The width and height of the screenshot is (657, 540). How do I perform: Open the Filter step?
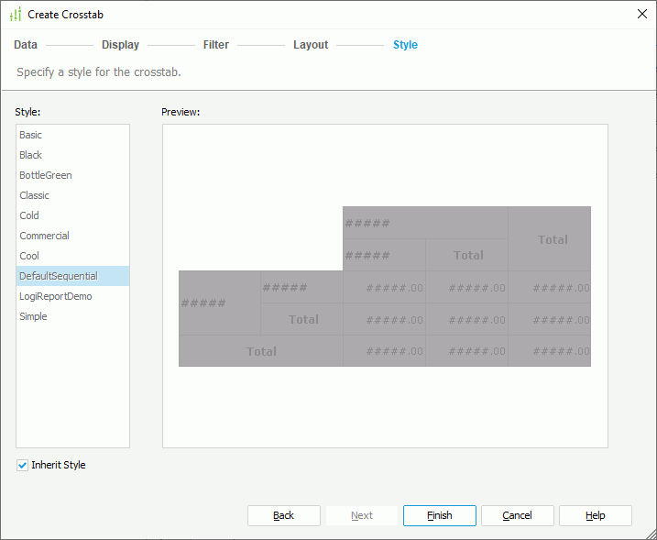[x=216, y=45]
